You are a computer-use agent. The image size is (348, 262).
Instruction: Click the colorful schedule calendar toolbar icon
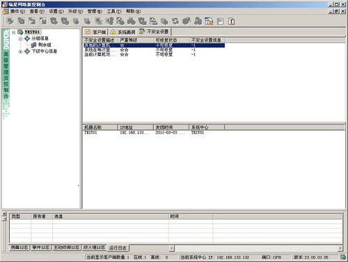click(x=209, y=22)
